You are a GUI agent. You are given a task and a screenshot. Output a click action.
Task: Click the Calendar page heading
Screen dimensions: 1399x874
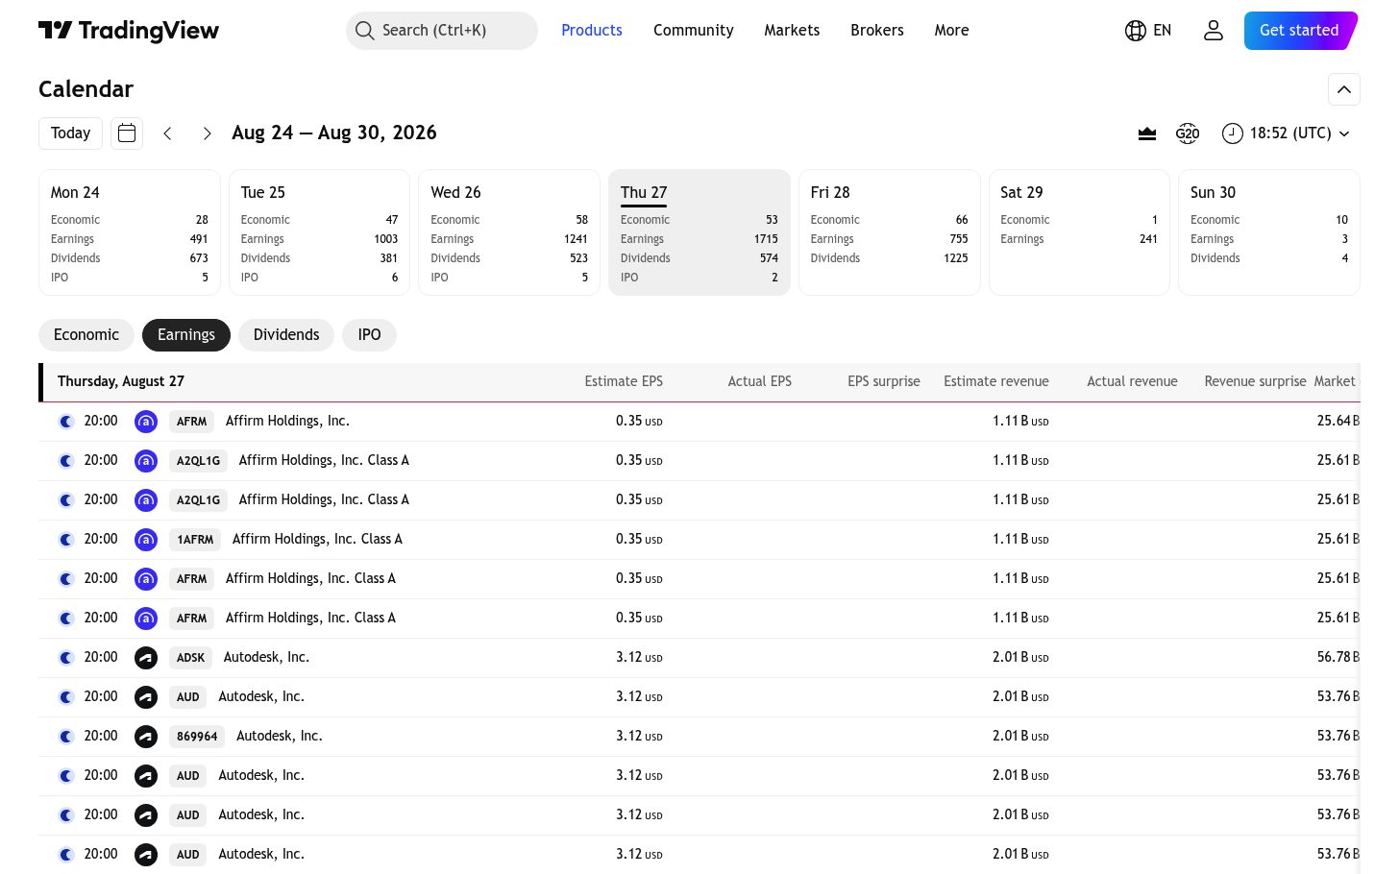86,89
